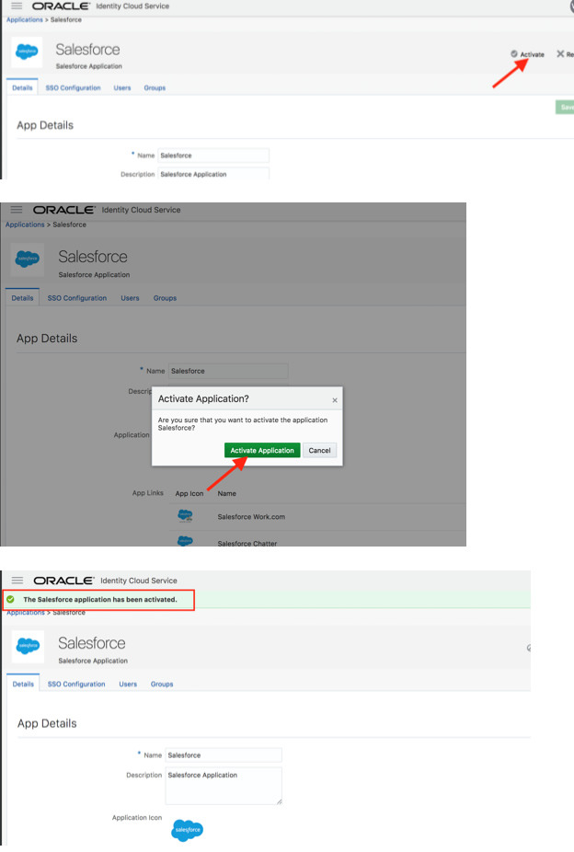
Task: Click Applications breadcrumb on page with Activate button
Action: pyautogui.click(x=24, y=19)
